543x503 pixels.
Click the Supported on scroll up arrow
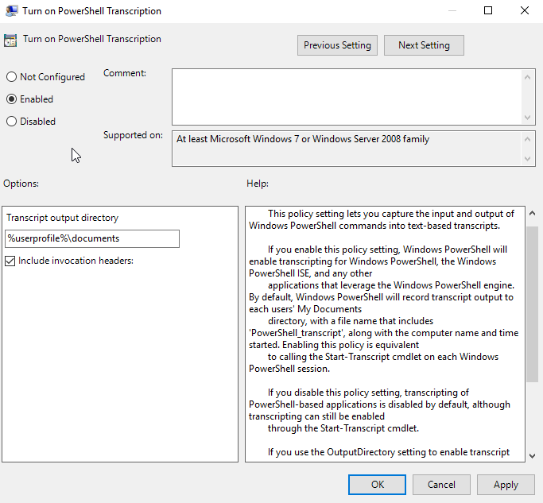527,140
